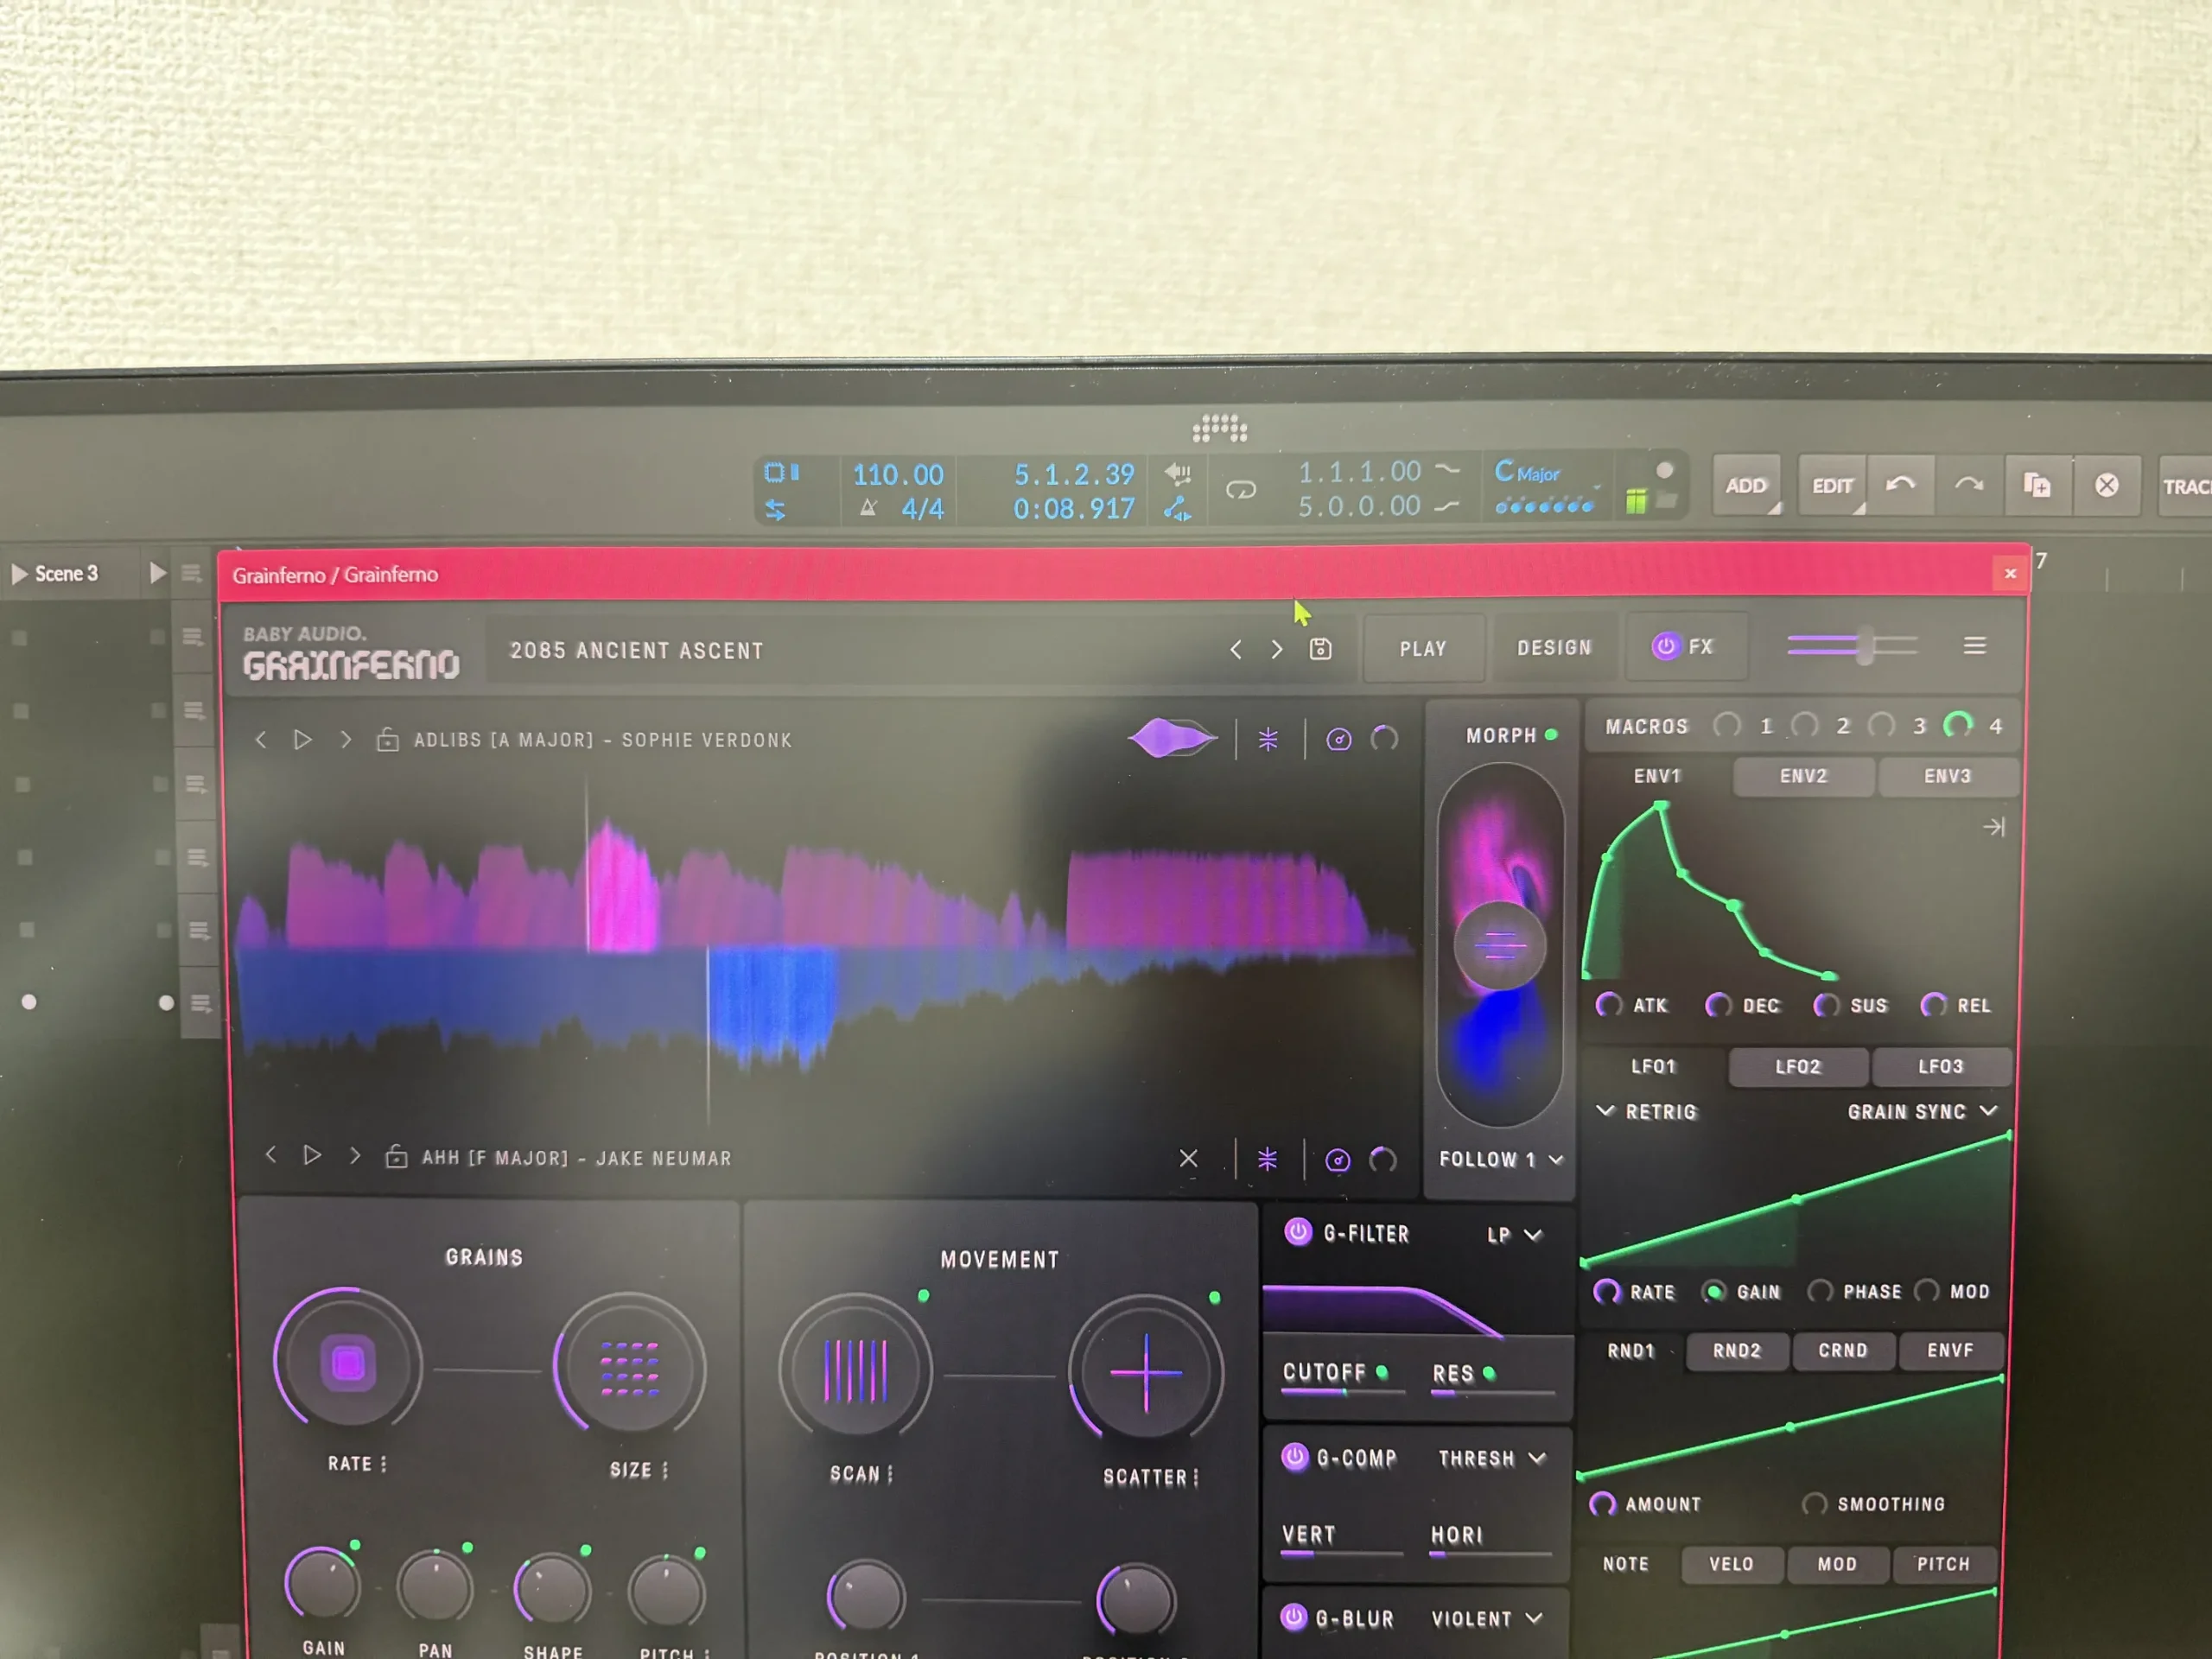Viewport: 2212px width, 1659px height.
Task: Turn off the G-BLUR power toggle
Action: coord(1294,1617)
